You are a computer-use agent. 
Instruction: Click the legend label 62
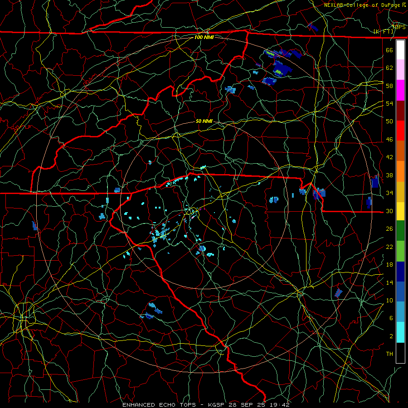click(x=389, y=68)
